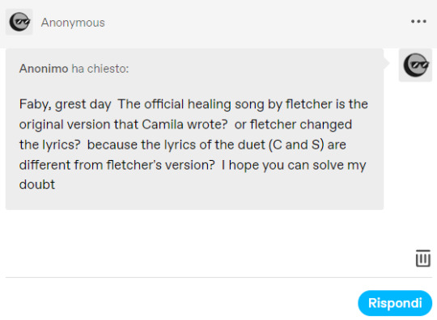Click the word 'different' in message

(x=45, y=165)
